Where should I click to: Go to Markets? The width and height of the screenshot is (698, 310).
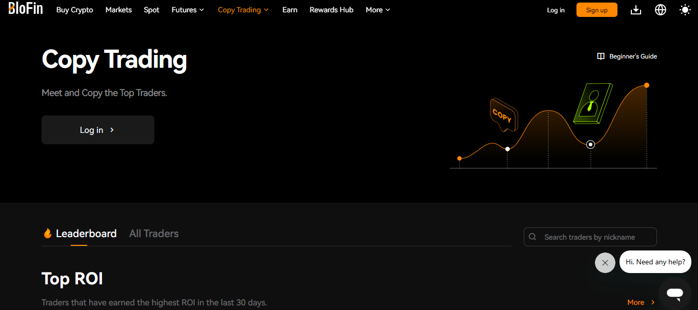pos(118,10)
